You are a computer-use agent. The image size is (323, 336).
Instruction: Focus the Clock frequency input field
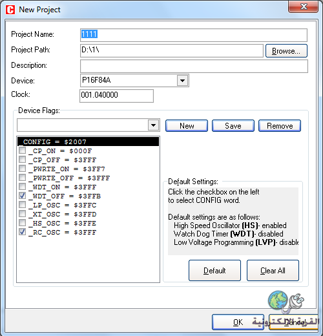pos(116,96)
